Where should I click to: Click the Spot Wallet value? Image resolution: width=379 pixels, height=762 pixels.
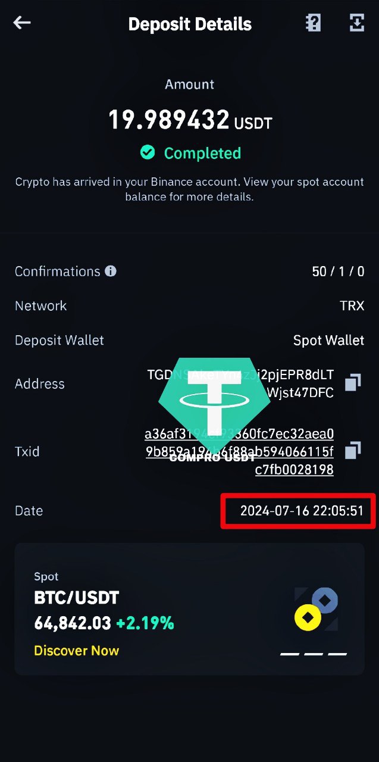[328, 341]
